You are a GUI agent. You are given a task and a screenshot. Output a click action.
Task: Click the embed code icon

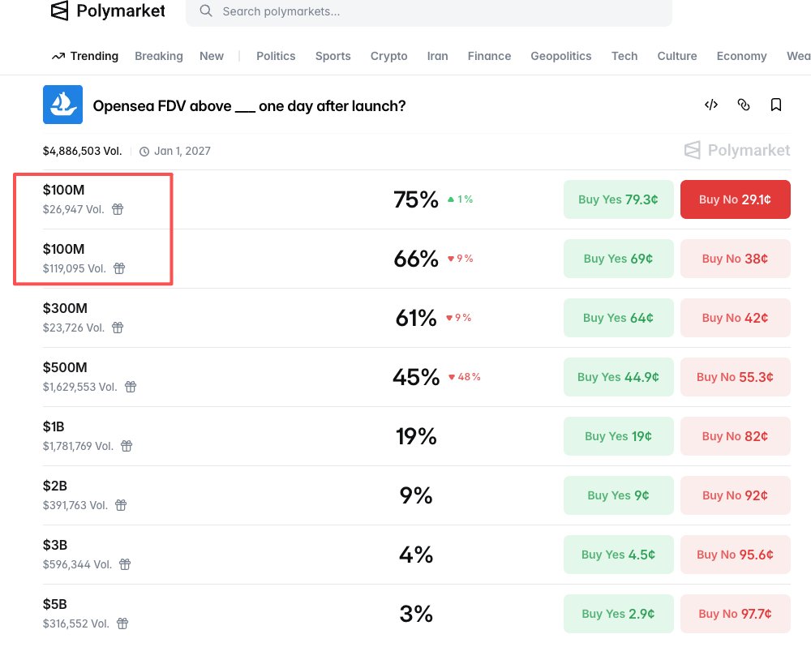[x=711, y=105]
